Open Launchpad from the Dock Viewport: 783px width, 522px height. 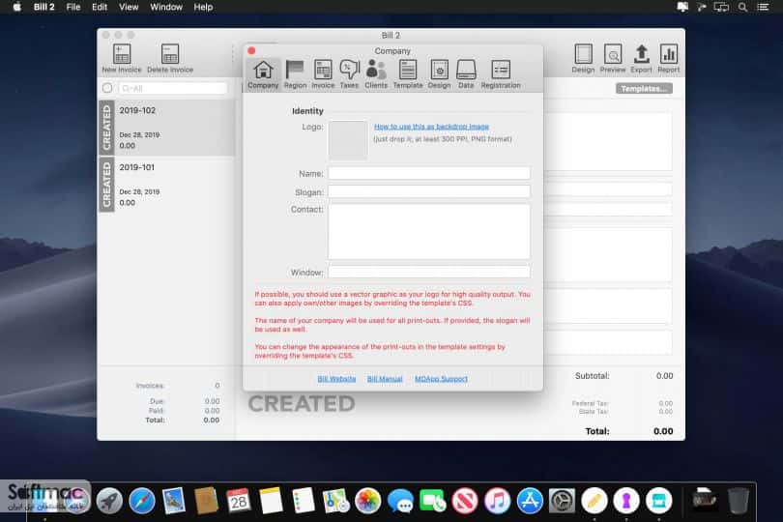click(x=109, y=501)
